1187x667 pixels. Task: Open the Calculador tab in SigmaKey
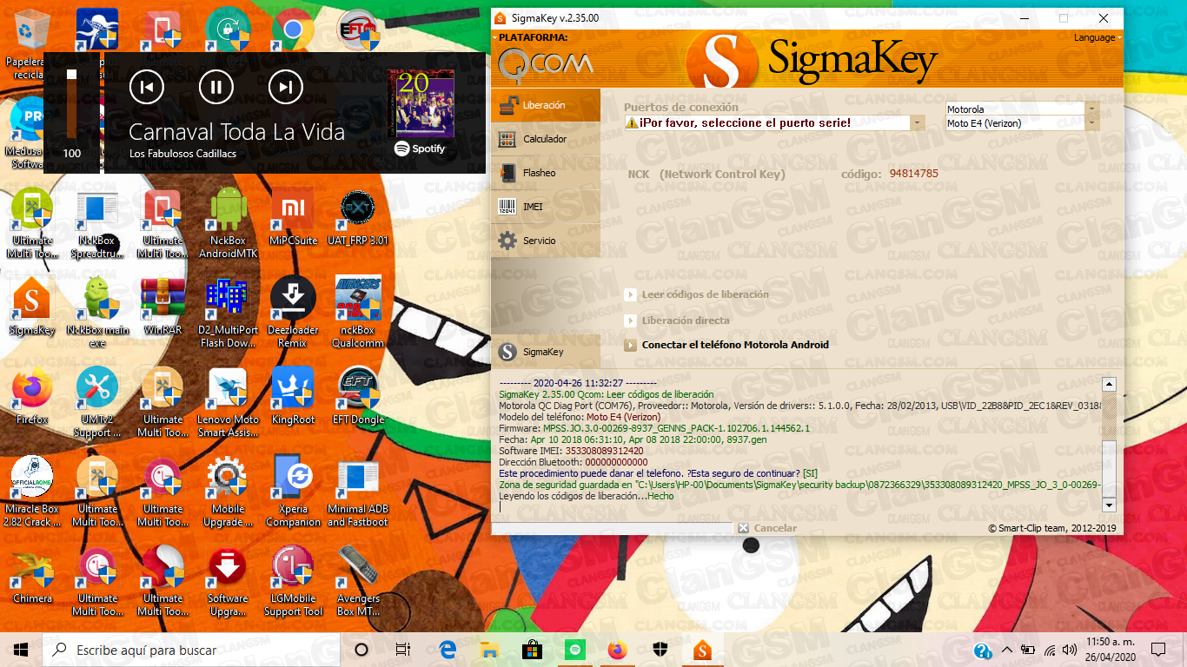[545, 139]
